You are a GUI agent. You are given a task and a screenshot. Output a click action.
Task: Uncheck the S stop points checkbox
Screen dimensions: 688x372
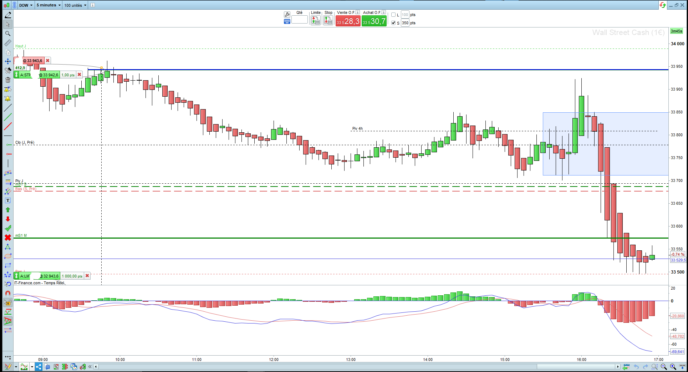393,23
